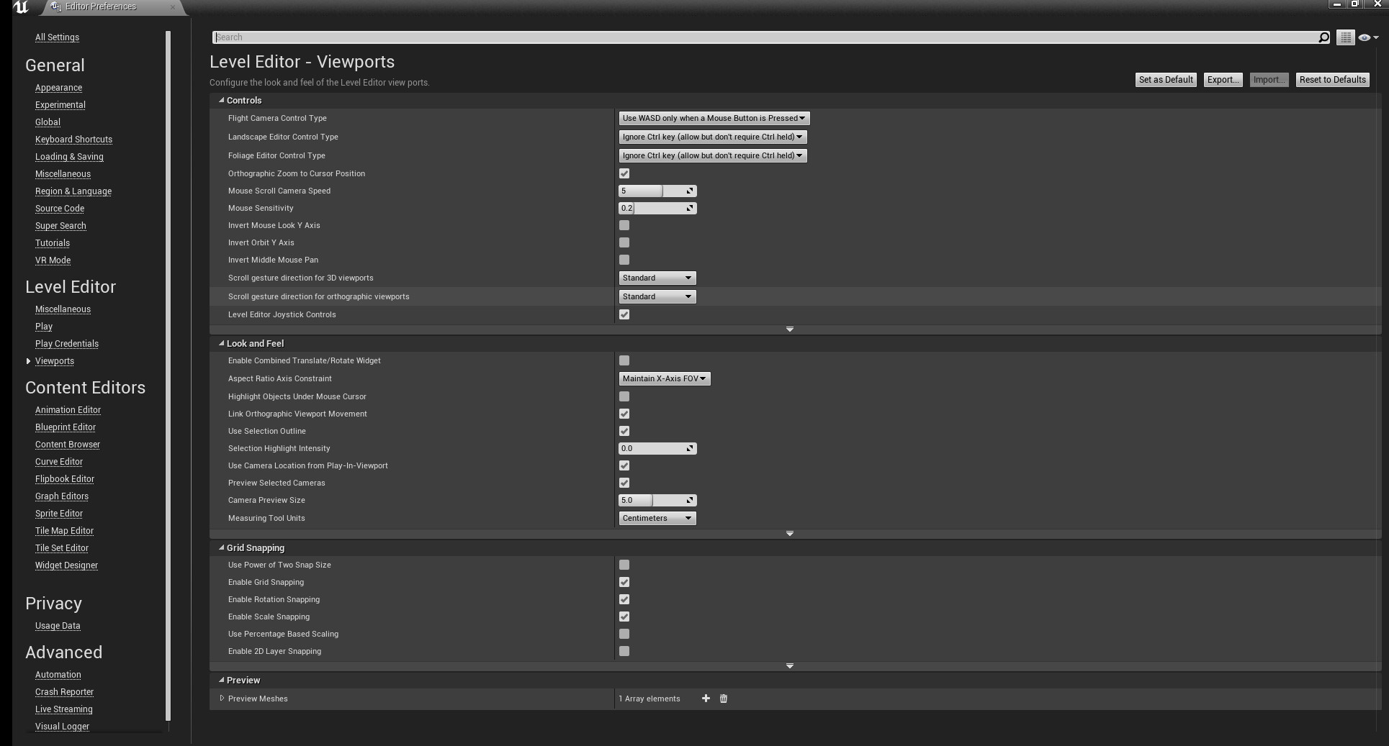
Task: Toggle Use Selection Outline checkbox
Action: coord(624,431)
